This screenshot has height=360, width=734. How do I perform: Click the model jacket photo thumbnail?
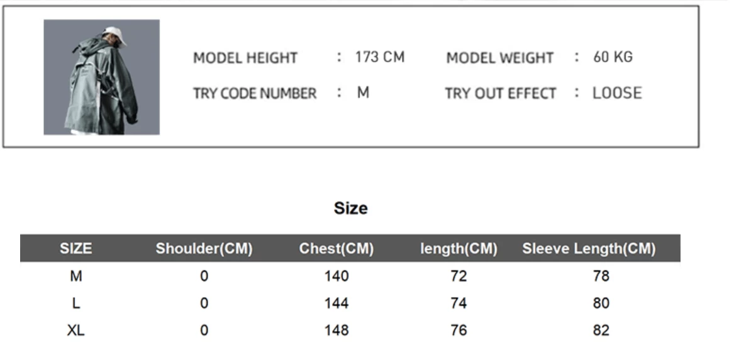click(101, 77)
